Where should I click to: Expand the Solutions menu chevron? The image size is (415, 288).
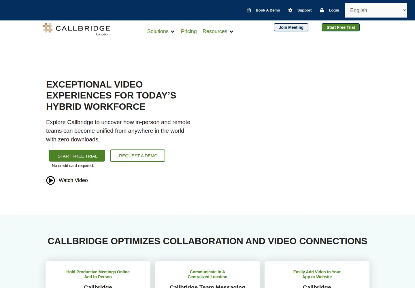click(173, 32)
